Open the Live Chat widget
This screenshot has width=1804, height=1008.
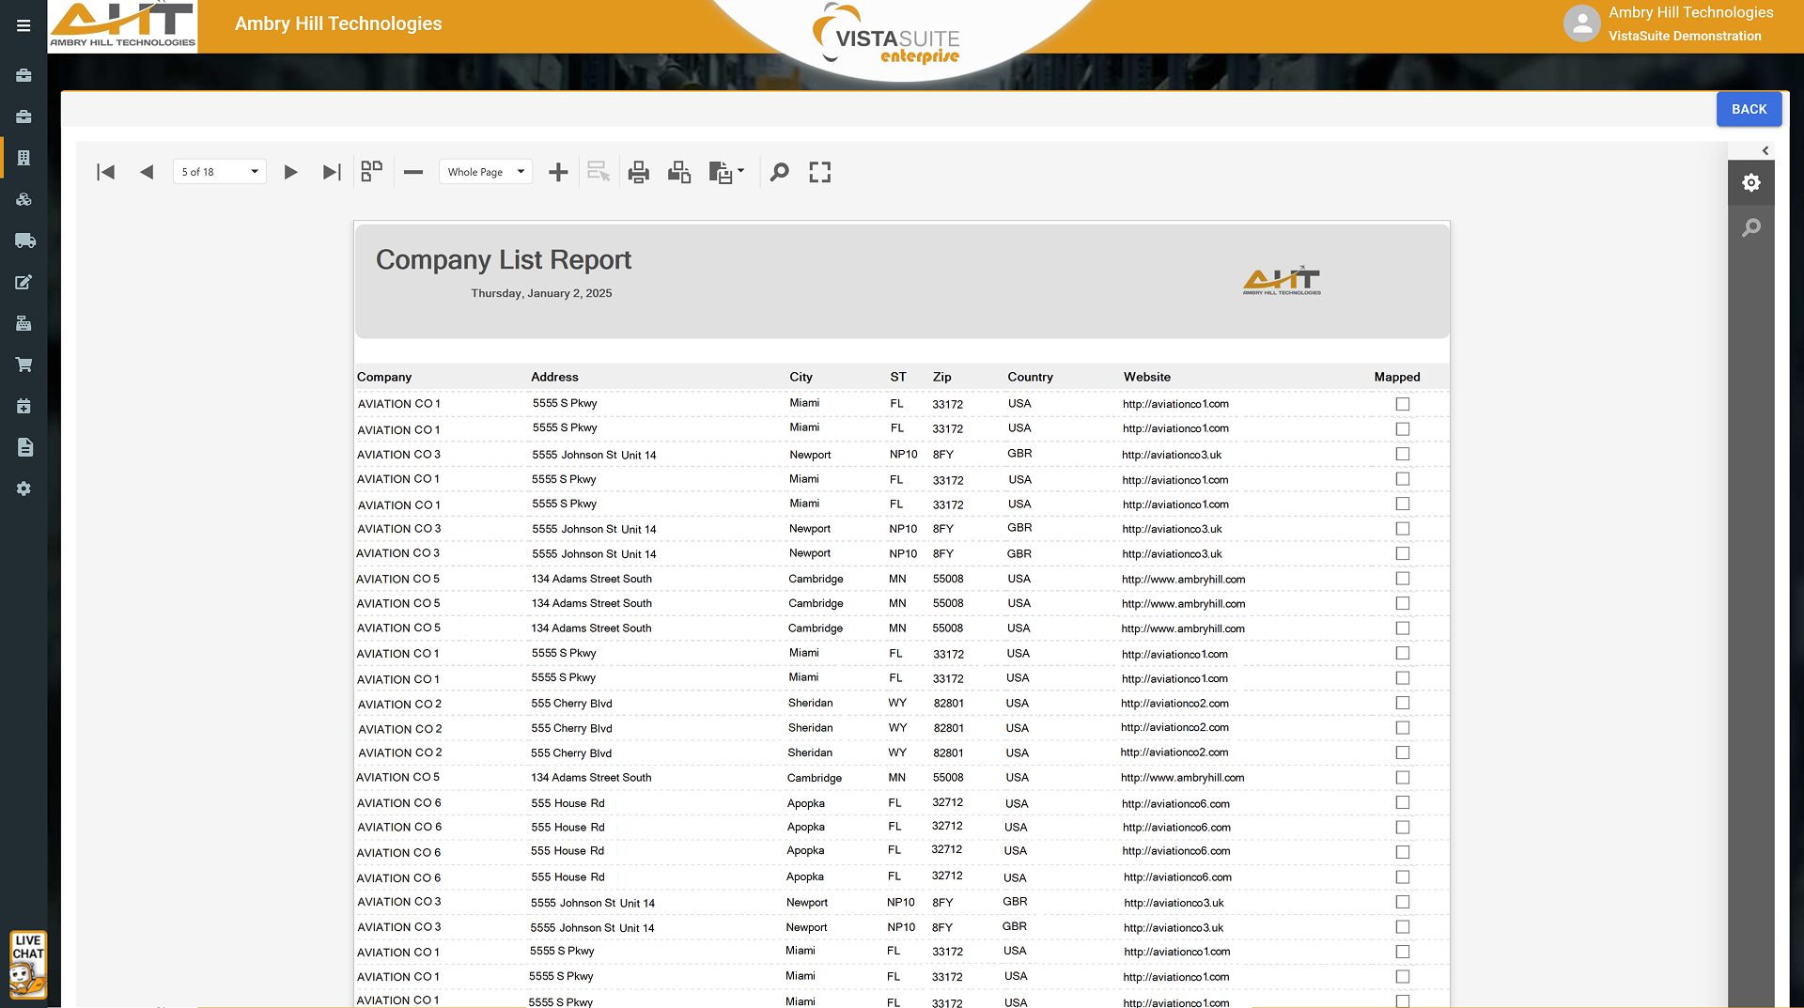point(28,964)
